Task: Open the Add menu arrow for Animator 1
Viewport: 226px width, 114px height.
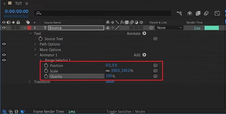Action: point(144,55)
